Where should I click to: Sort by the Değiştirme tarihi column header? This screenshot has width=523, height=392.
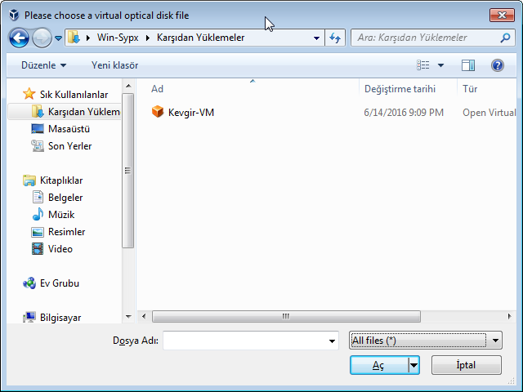pyautogui.click(x=400, y=89)
